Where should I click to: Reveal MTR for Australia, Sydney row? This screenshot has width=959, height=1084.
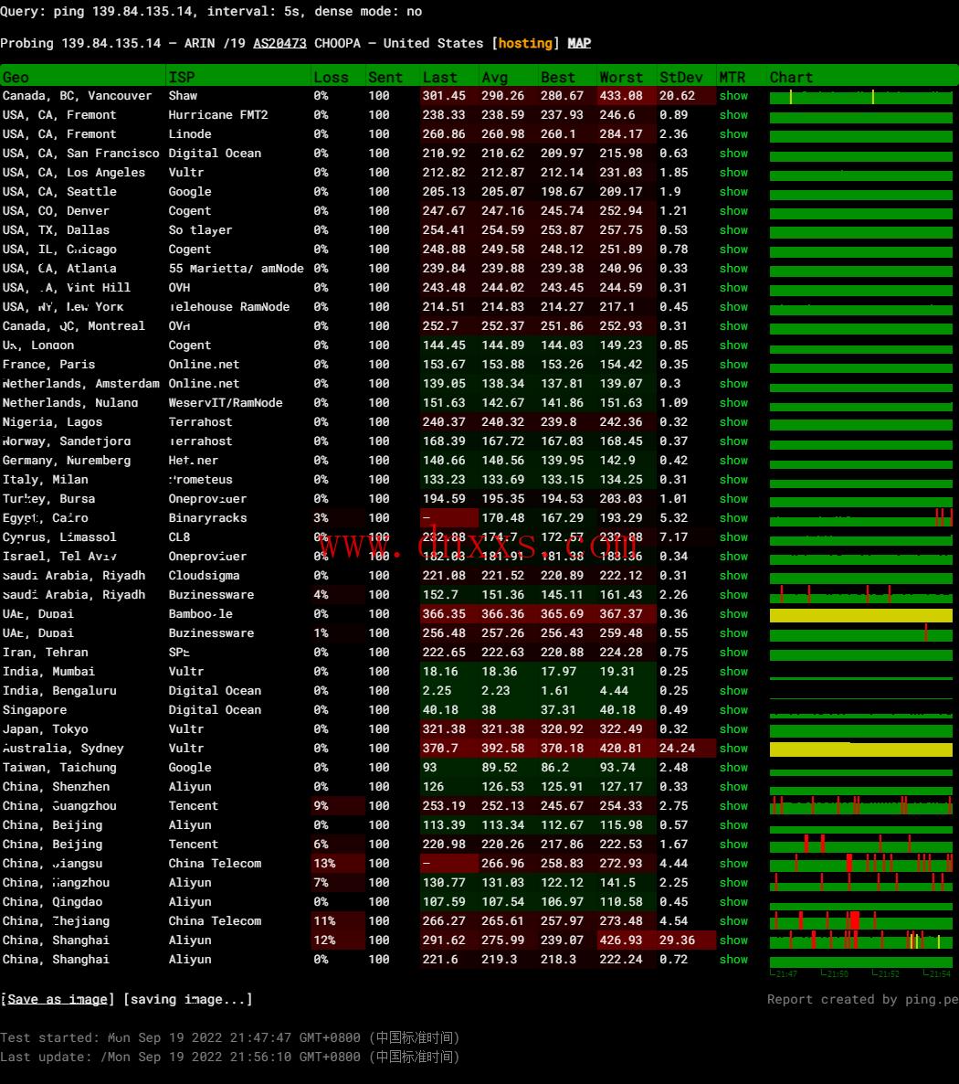[733, 749]
